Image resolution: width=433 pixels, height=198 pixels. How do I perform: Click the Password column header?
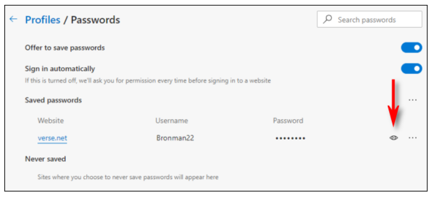pyautogui.click(x=288, y=121)
